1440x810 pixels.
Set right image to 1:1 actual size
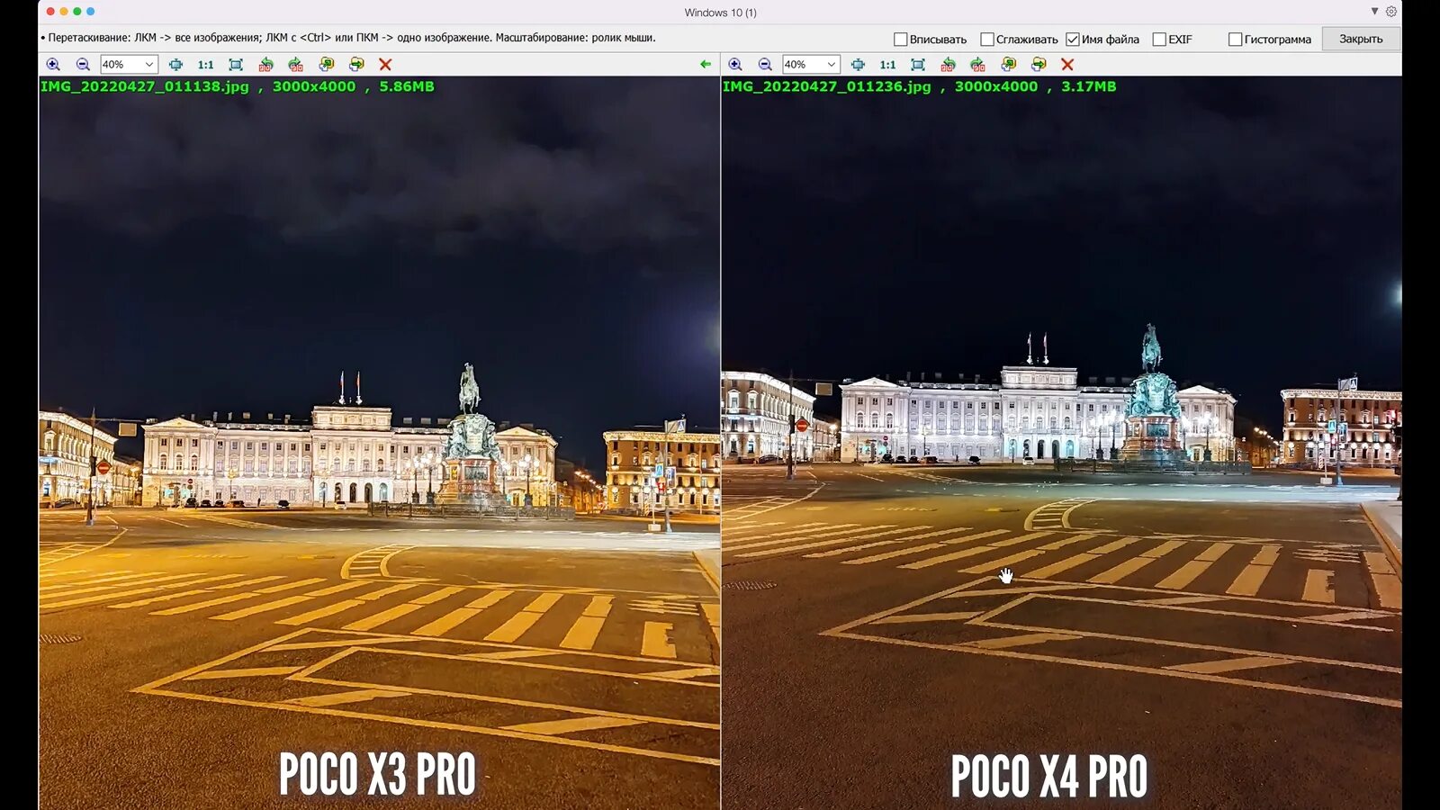[x=887, y=65]
